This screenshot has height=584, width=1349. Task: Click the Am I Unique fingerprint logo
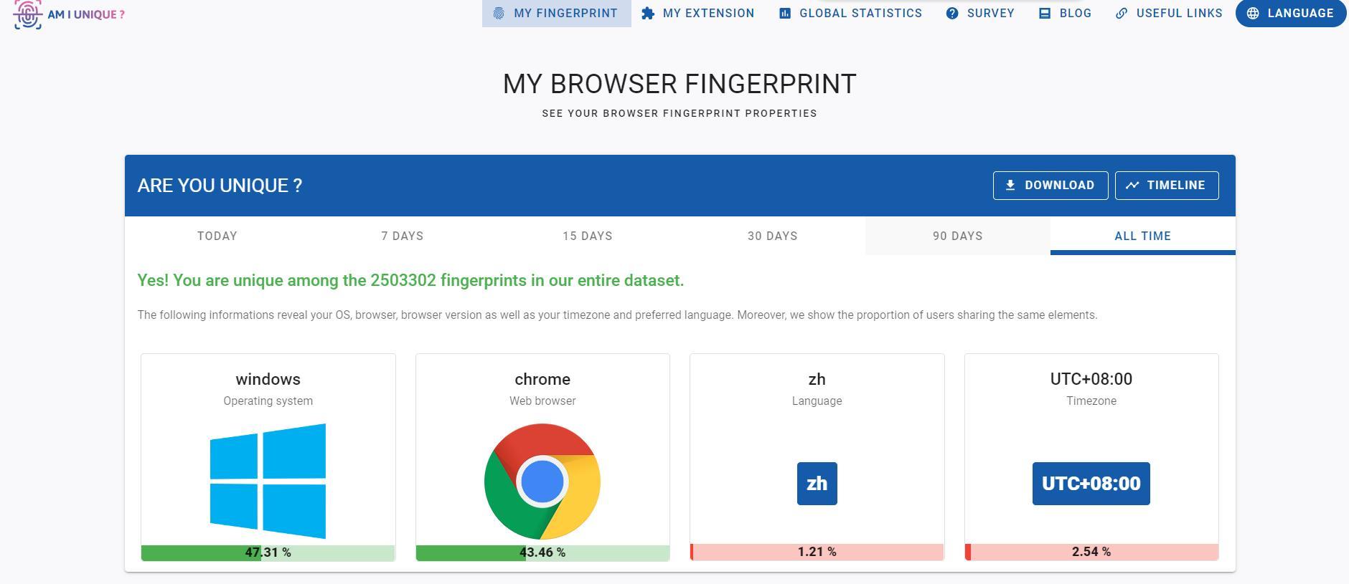click(28, 14)
